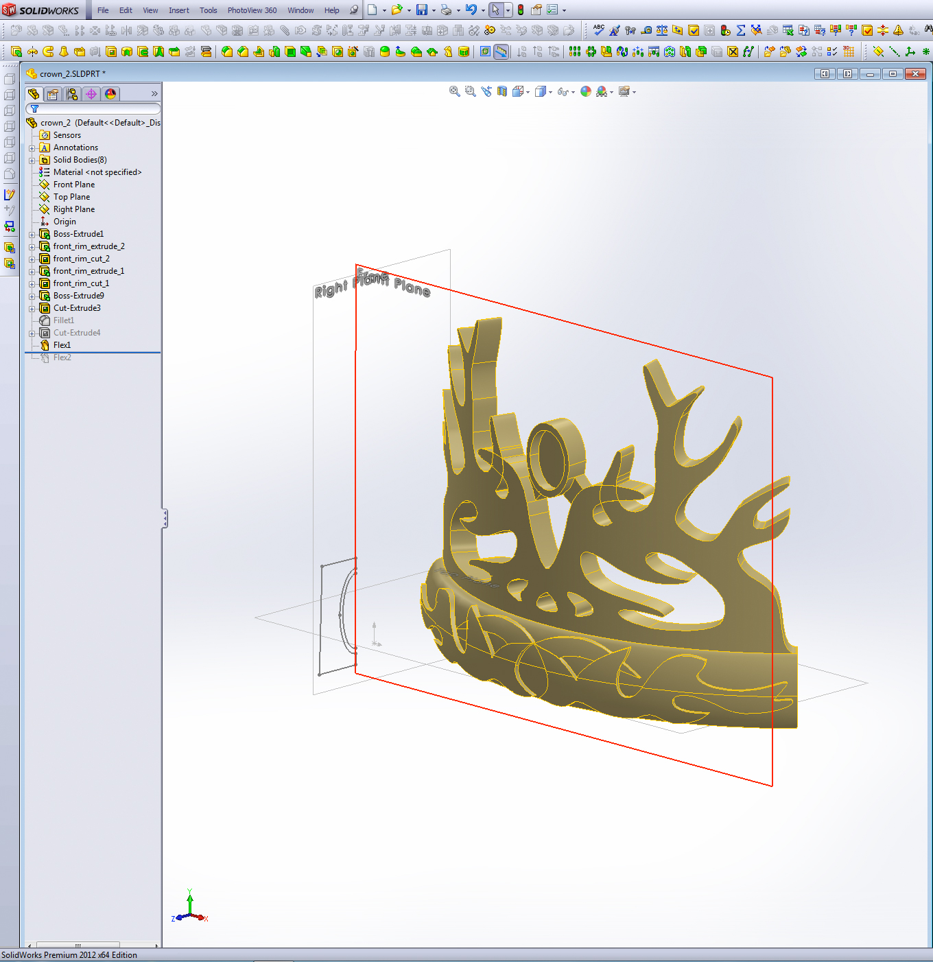The height and width of the screenshot is (962, 933).
Task: Expand the Boss-Extrude9 feature
Action: (32, 296)
